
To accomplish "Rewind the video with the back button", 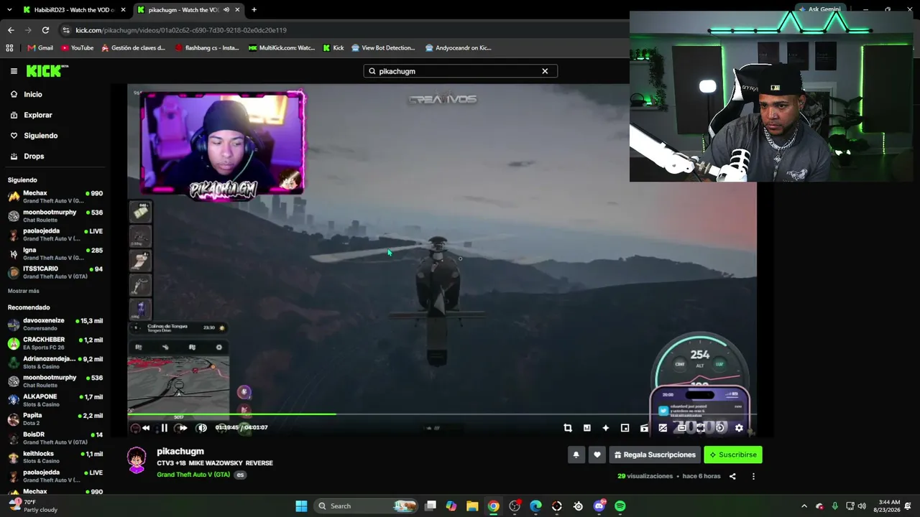I will (146, 428).
